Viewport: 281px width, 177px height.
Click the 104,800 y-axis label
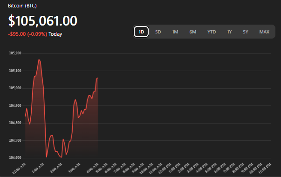point(15,123)
